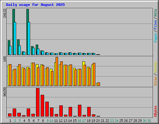Click the 24132 axis maximum value
159x124 pixels.
pyautogui.click(x=5, y=13)
